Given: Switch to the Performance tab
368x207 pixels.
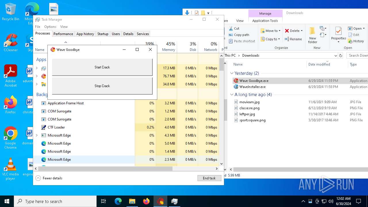Looking at the screenshot, I should pyautogui.click(x=63, y=34).
